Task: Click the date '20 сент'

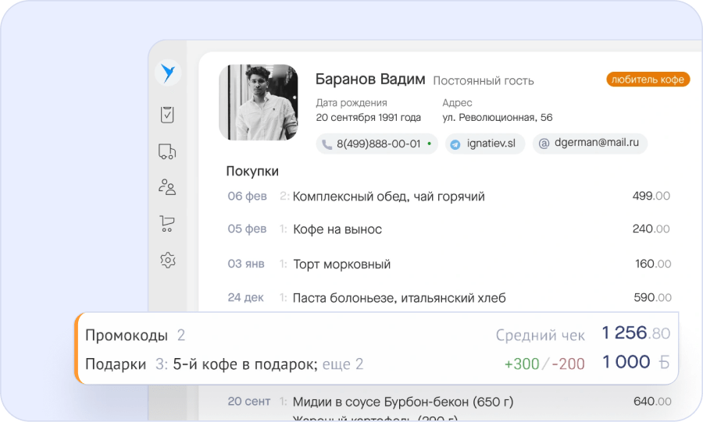Action: 249,402
